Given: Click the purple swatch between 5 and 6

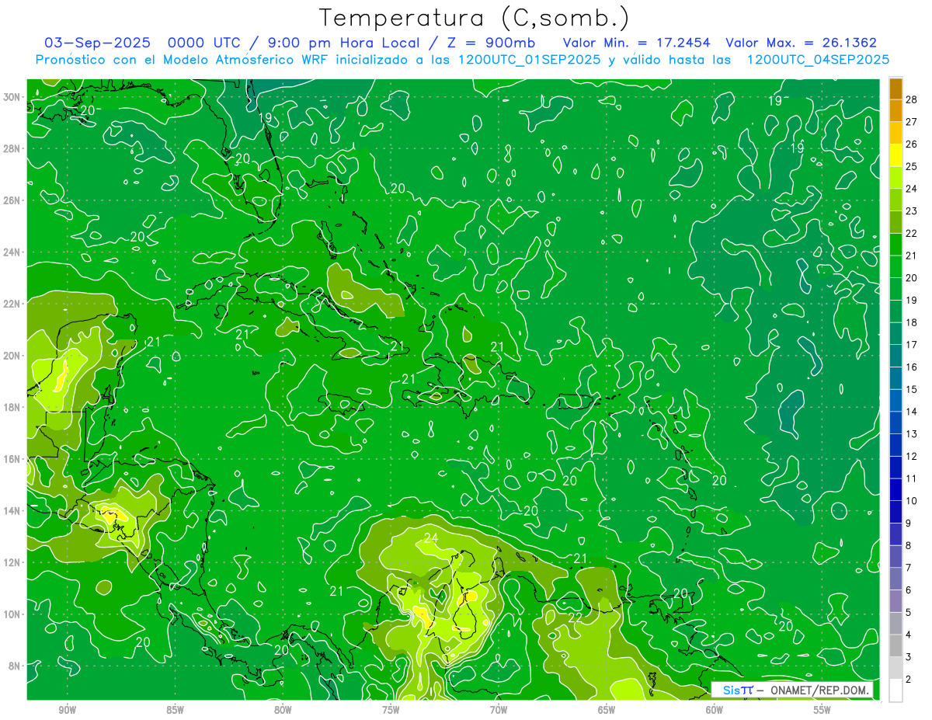Looking at the screenshot, I should [x=895, y=601].
